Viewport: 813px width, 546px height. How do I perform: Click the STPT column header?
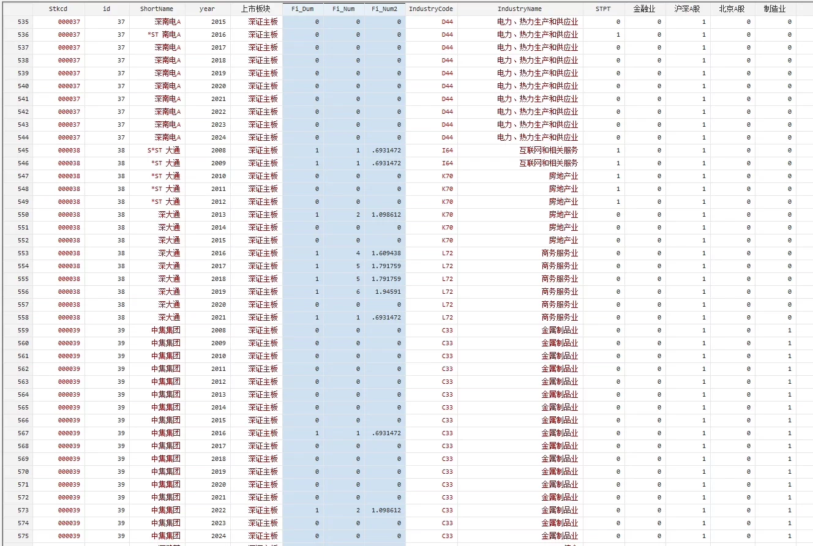(x=603, y=9)
